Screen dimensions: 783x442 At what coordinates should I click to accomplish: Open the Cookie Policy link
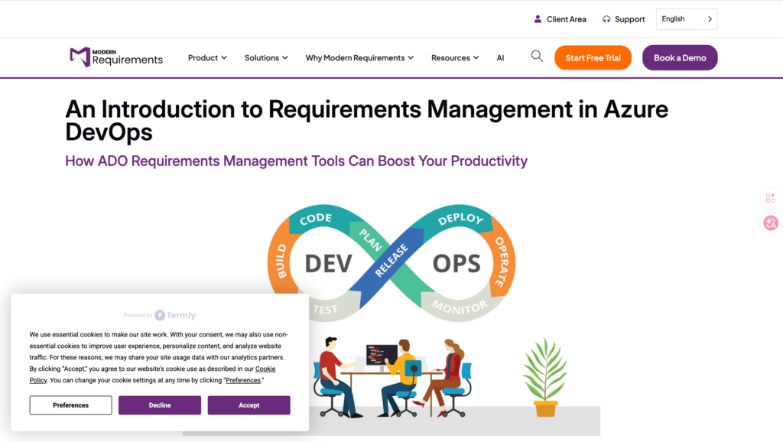(265, 369)
